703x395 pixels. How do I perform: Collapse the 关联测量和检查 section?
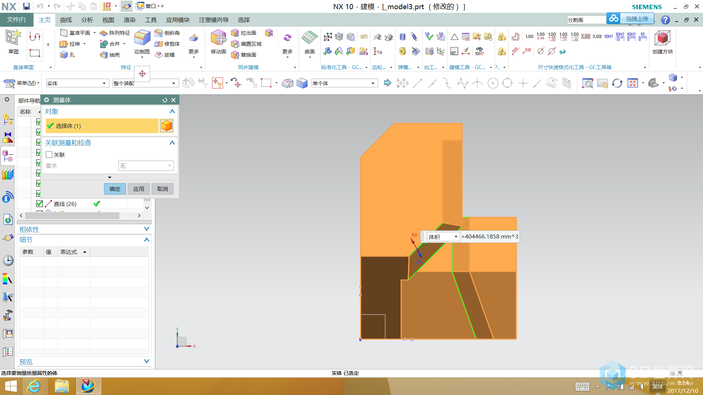pos(172,143)
